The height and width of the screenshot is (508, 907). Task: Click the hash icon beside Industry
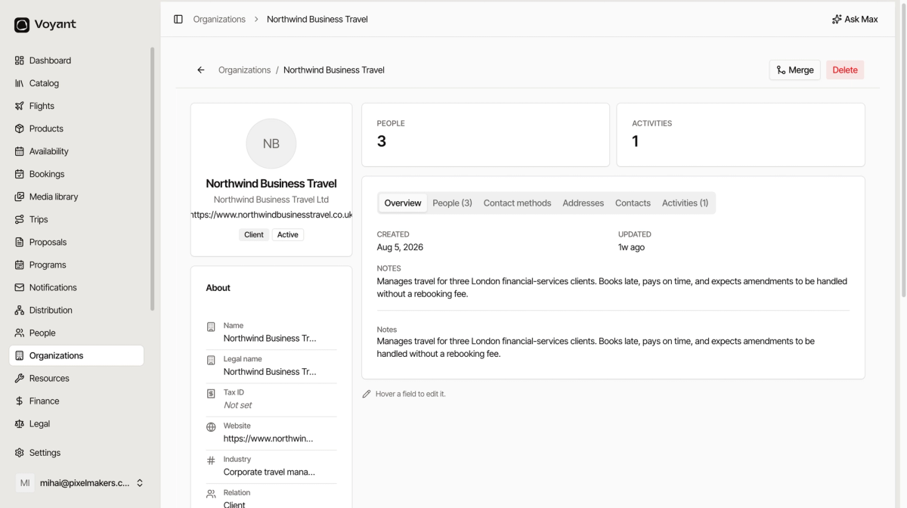(211, 460)
